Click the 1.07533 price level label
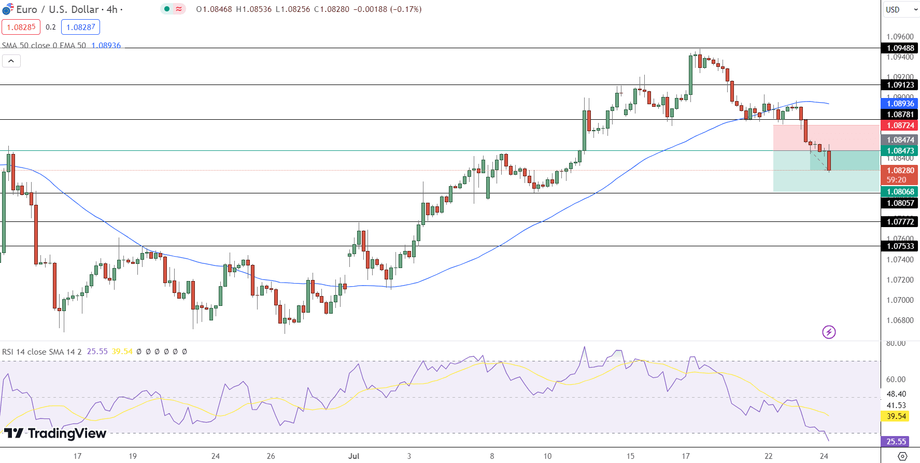Viewport: 920px width, 463px height. 899,246
